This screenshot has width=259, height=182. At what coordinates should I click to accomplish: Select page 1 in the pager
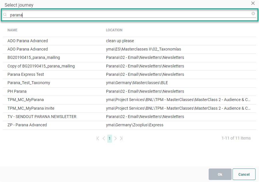(109, 138)
